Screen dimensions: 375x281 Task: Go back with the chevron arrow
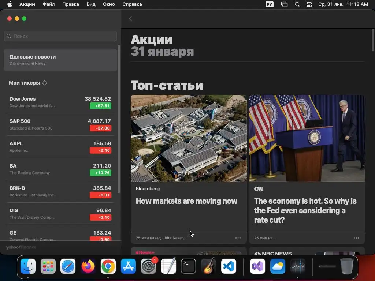(x=130, y=19)
